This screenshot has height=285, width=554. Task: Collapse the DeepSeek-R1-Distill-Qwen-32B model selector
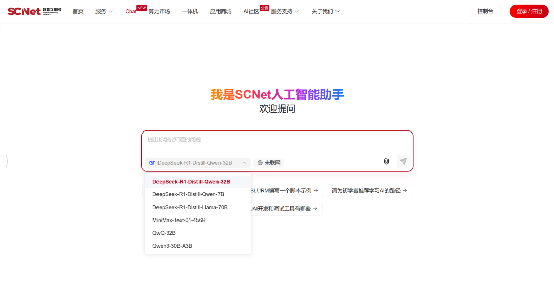[197, 163]
